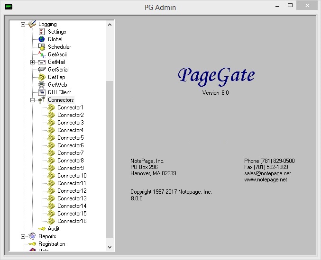Click the GUI Client window icon
Viewport: 321px width, 260px height.
pos(42,92)
